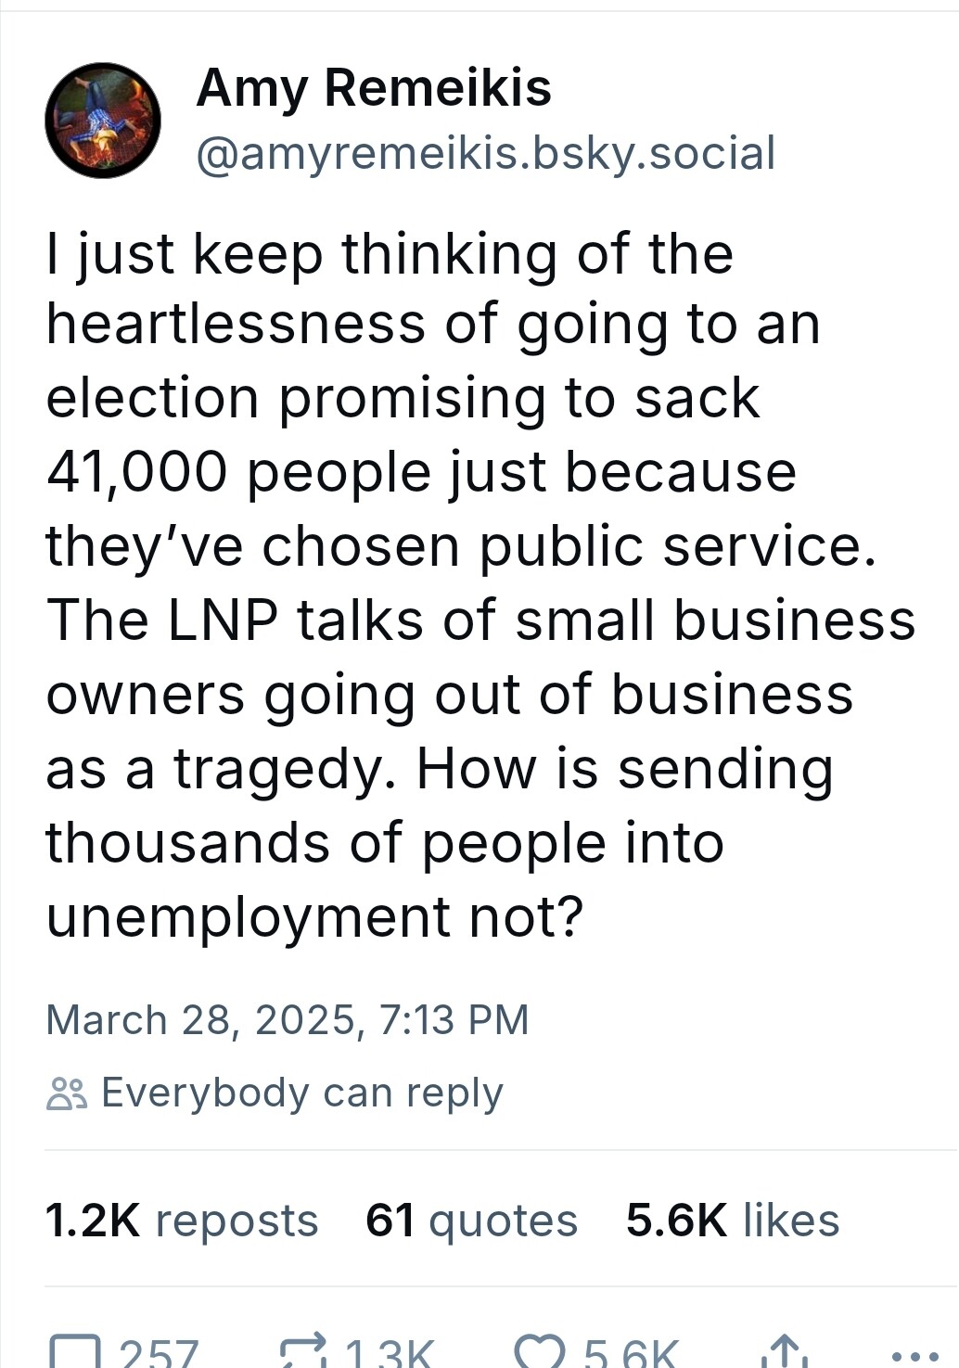View the 1.2K reposts list
959x1368 pixels.
point(182,1221)
